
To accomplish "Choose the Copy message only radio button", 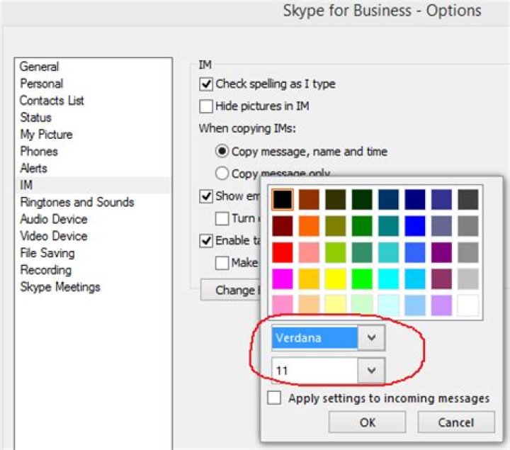I will point(222,173).
